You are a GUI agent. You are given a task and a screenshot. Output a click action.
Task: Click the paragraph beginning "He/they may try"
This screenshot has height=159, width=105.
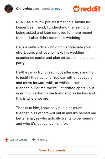[x=55, y=85]
